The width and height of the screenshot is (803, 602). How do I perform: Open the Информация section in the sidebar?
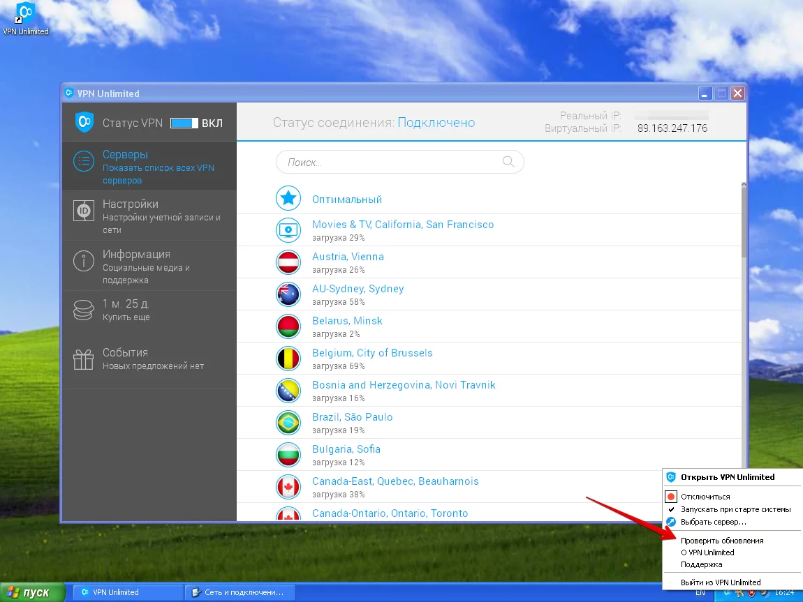tap(136, 255)
